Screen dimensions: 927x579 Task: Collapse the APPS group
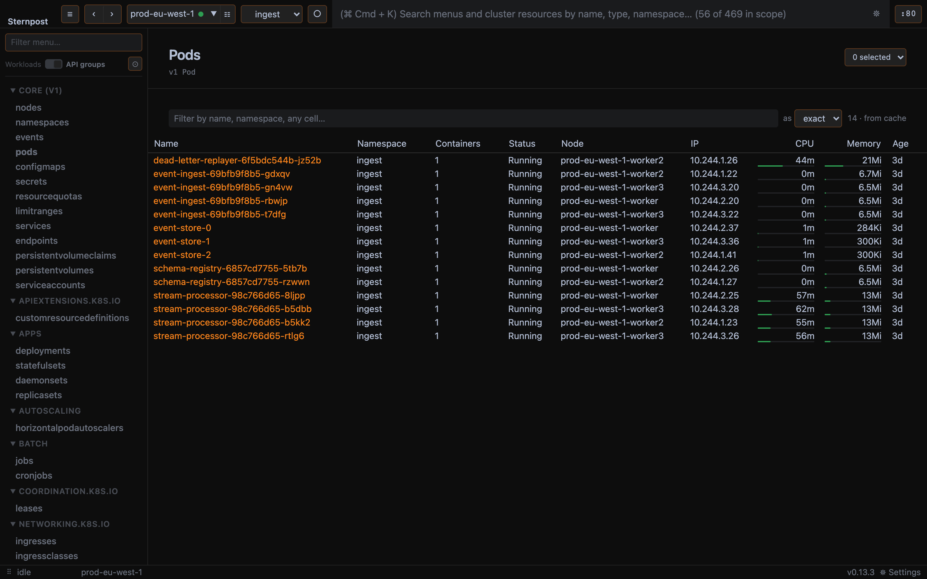(26, 334)
